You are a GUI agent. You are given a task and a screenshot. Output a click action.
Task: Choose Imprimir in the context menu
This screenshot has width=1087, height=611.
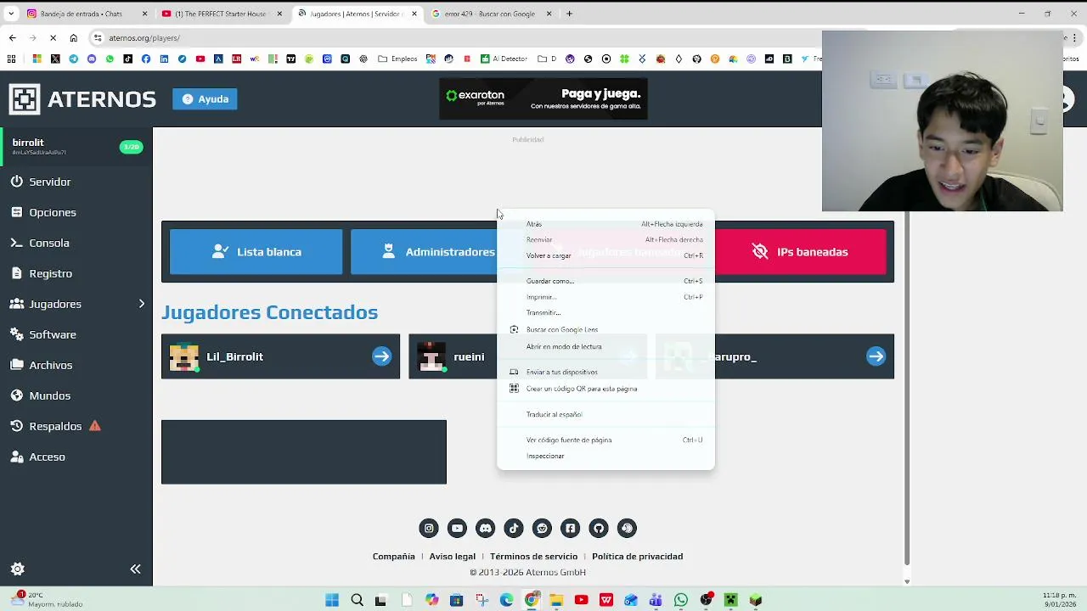click(605, 297)
